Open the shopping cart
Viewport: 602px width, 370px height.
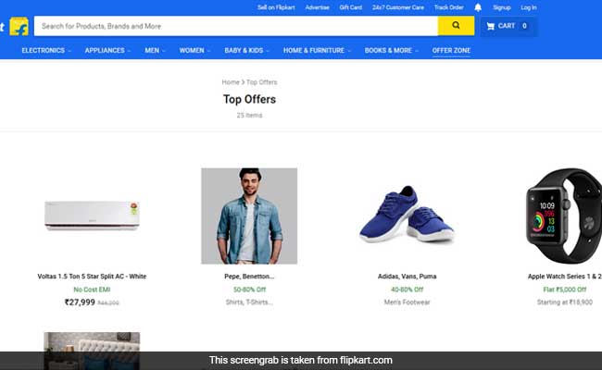click(x=508, y=26)
